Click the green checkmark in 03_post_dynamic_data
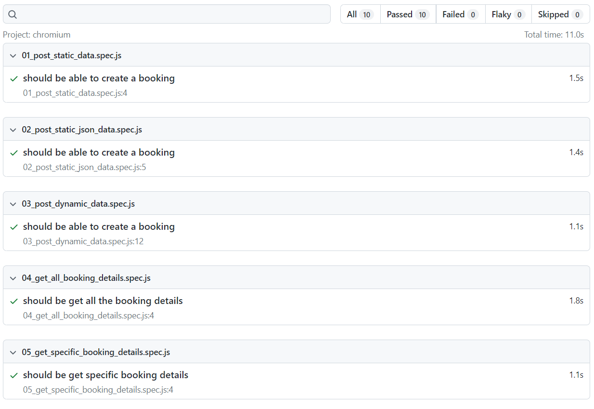 (14, 227)
